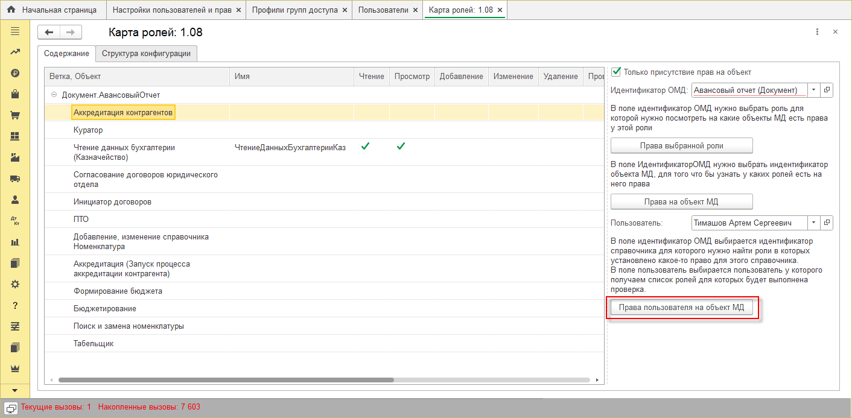Close the Пользователи tab
Viewport: 852px width, 418px height.
click(x=416, y=10)
